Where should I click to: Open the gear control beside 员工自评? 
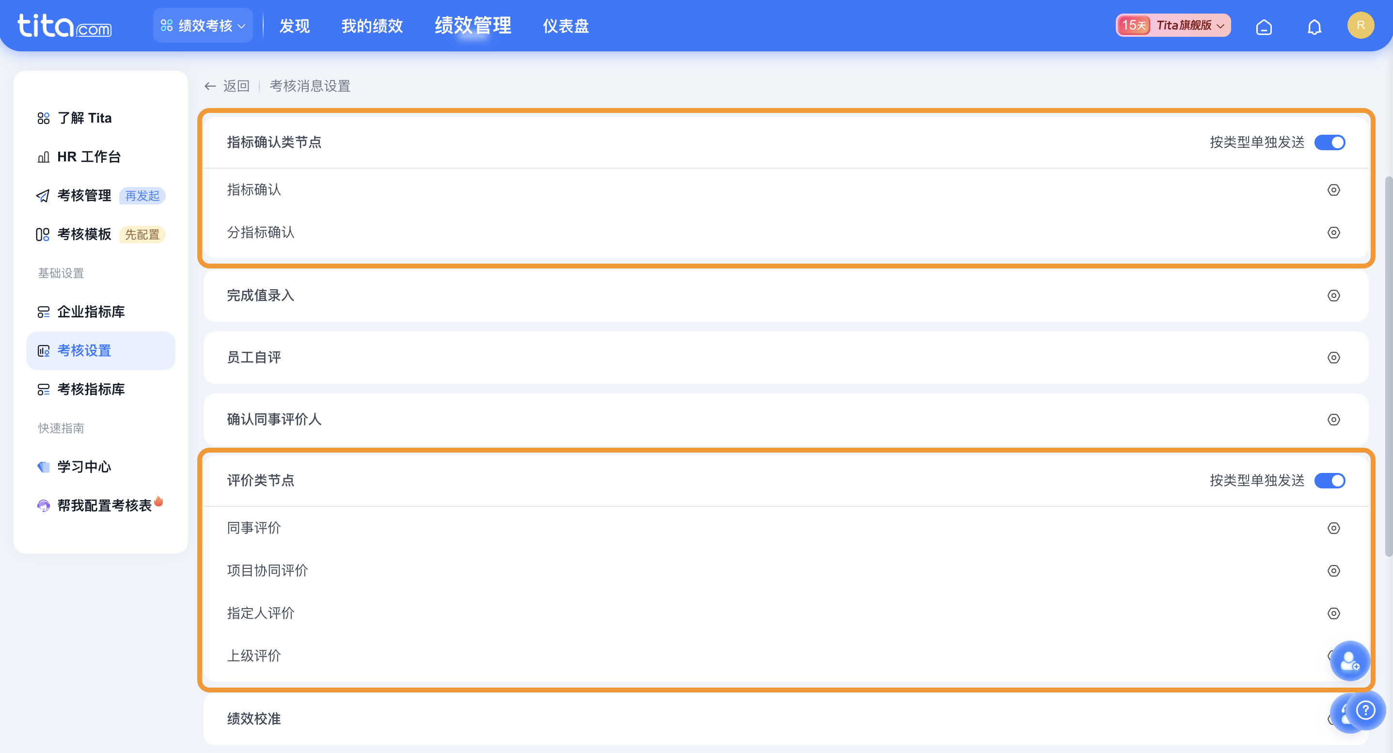tap(1333, 357)
